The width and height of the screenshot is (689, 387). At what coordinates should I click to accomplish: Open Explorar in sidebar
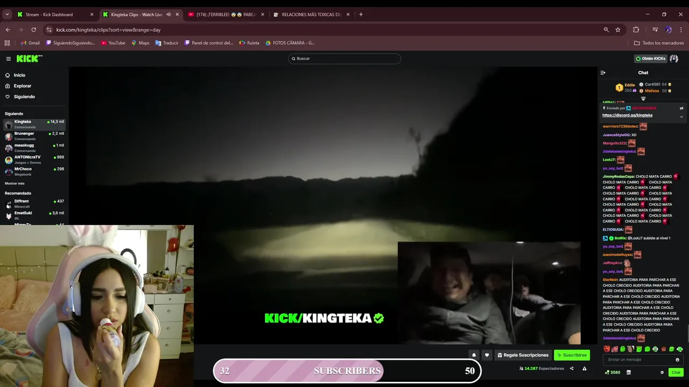coord(22,86)
